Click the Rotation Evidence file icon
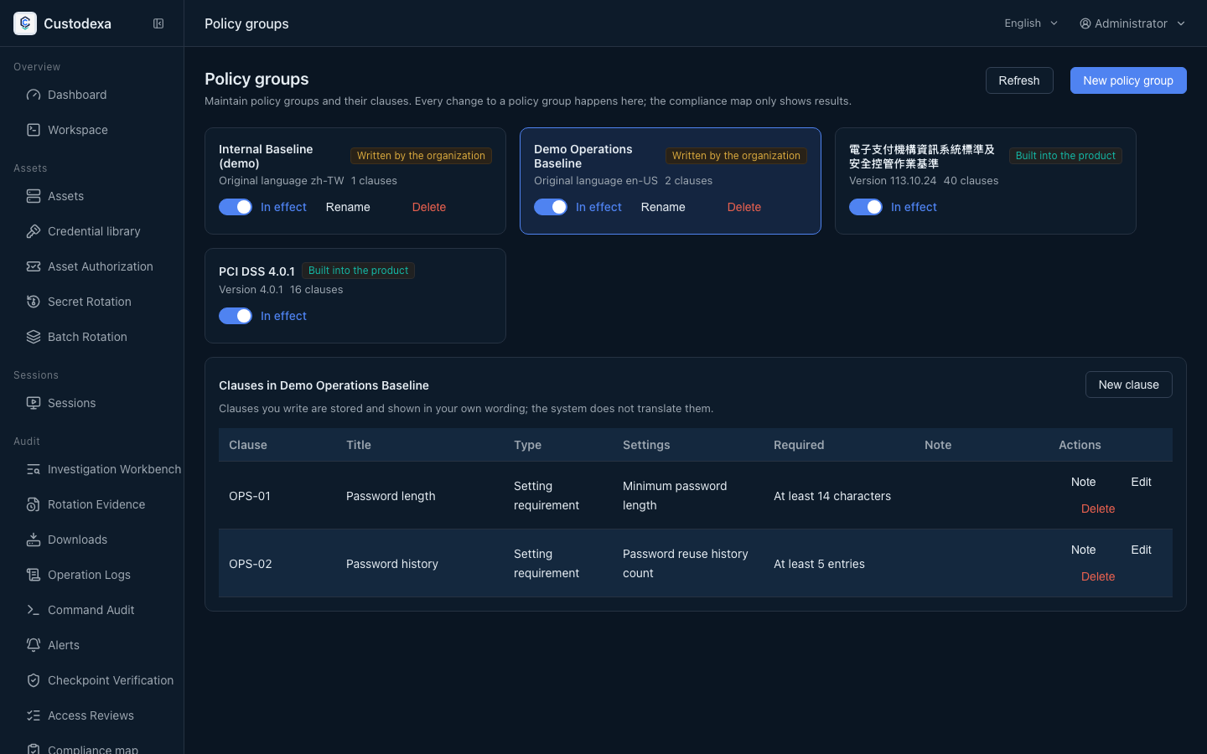1207x754 pixels. click(x=34, y=504)
